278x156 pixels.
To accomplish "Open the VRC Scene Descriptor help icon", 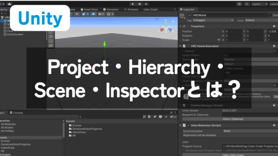I will point(274,46).
